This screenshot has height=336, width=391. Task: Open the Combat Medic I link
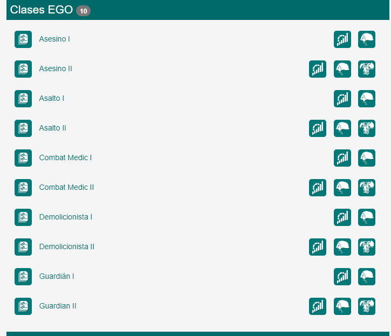point(65,158)
